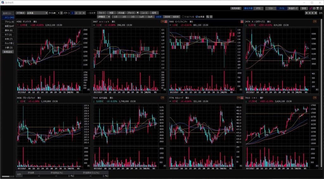Click the magnifier zoom icon beside 出来高 checkbox

click(208, 16)
